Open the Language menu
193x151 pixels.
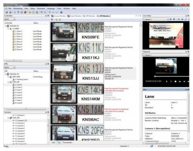coord(51,8)
